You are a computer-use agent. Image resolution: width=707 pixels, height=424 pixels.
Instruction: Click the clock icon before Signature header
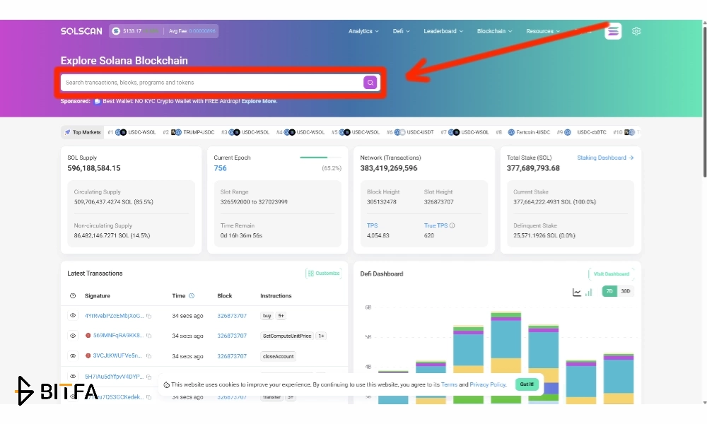(73, 296)
